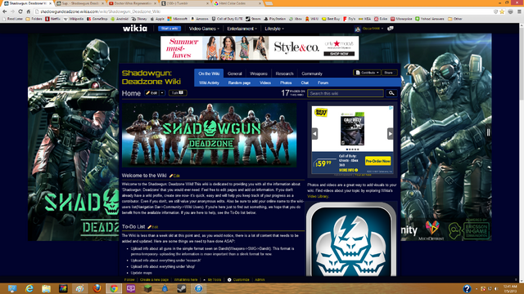524x294 pixels.
Task: Go back in browser history
Action: [5, 11]
